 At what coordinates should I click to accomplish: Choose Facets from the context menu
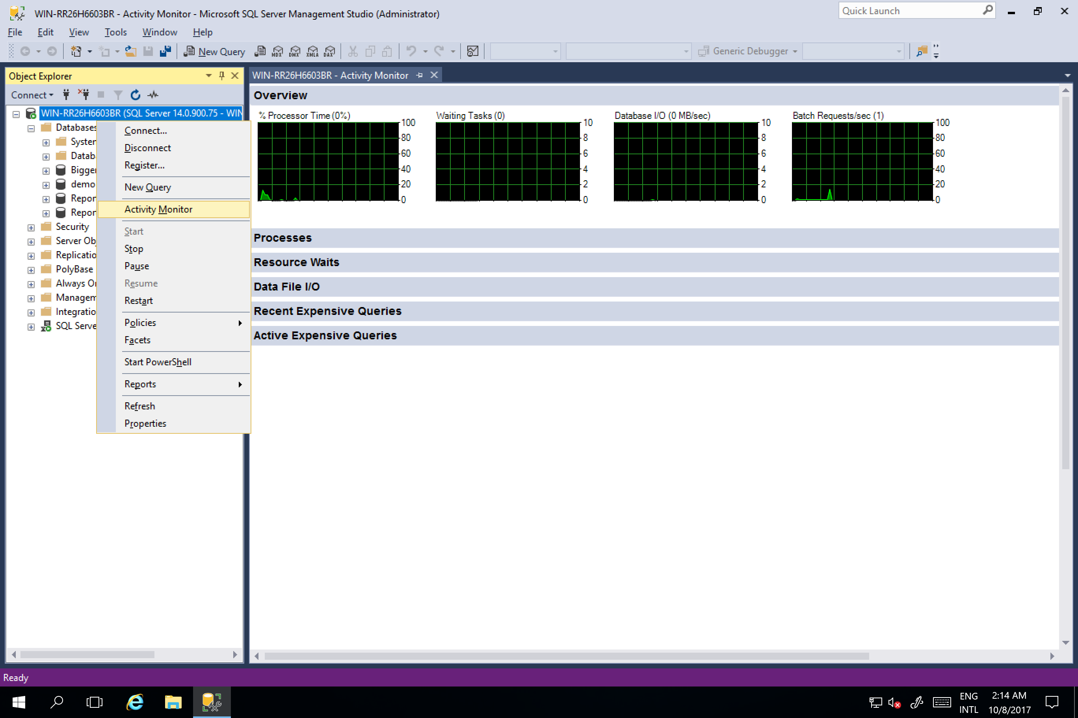pos(174,340)
